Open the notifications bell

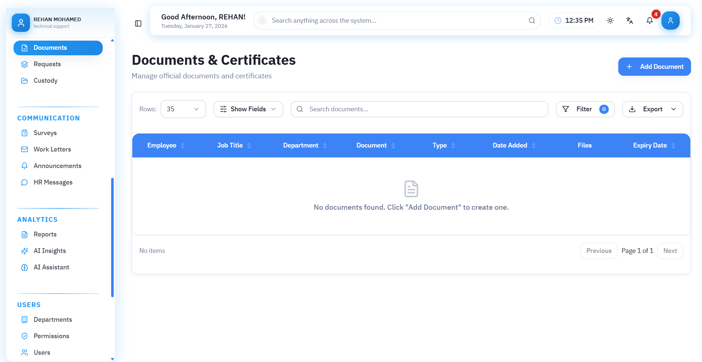click(x=649, y=20)
